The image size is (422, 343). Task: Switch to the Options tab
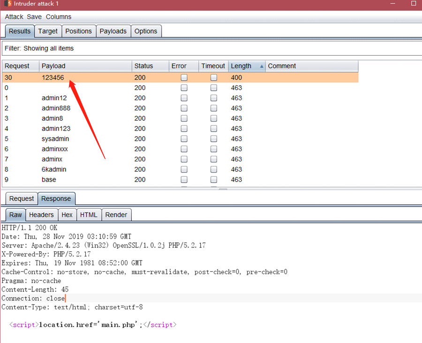coord(146,31)
